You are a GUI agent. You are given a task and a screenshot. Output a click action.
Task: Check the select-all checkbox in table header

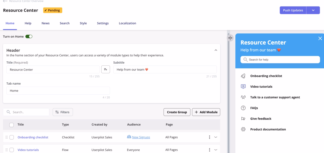(12, 125)
